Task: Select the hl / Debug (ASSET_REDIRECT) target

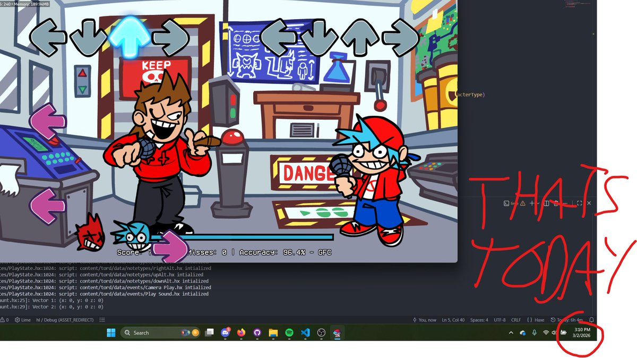Action: tap(65, 320)
